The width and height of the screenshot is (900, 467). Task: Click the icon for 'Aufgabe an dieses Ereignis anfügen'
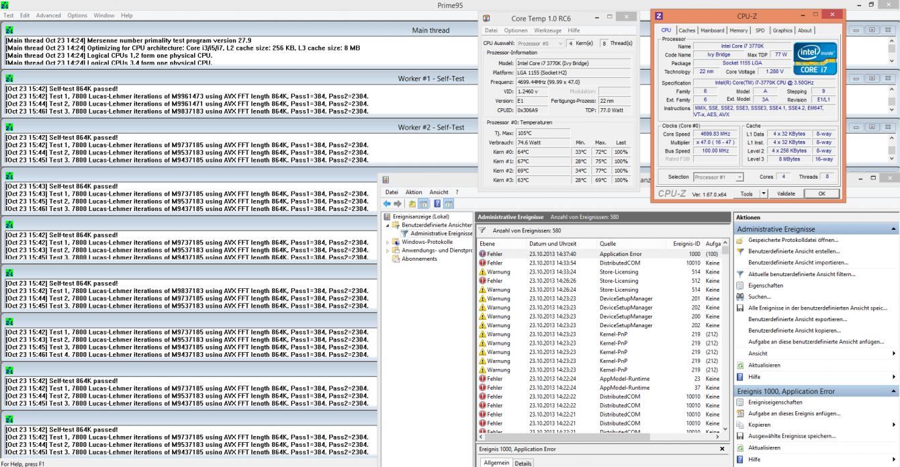pos(739,413)
